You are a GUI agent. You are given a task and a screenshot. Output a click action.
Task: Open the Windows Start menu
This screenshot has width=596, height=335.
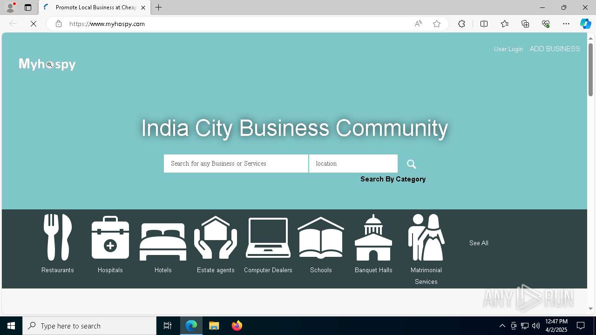pos(11,326)
